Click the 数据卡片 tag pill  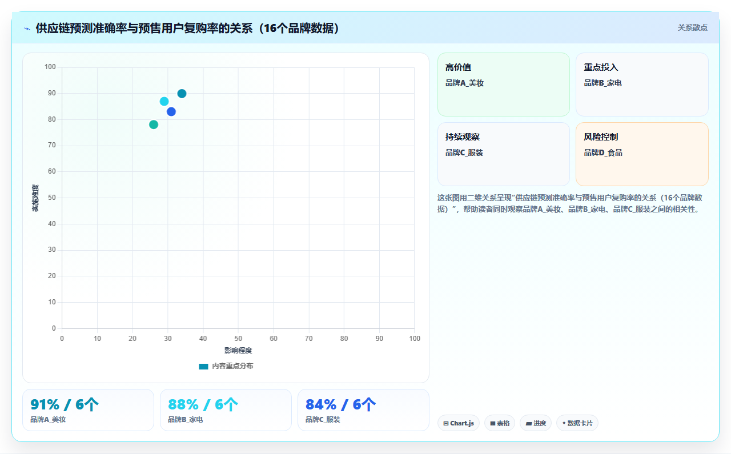577,423
